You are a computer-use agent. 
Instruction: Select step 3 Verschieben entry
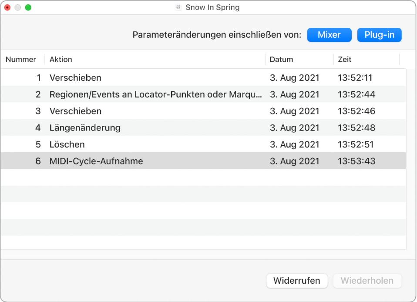click(75, 111)
